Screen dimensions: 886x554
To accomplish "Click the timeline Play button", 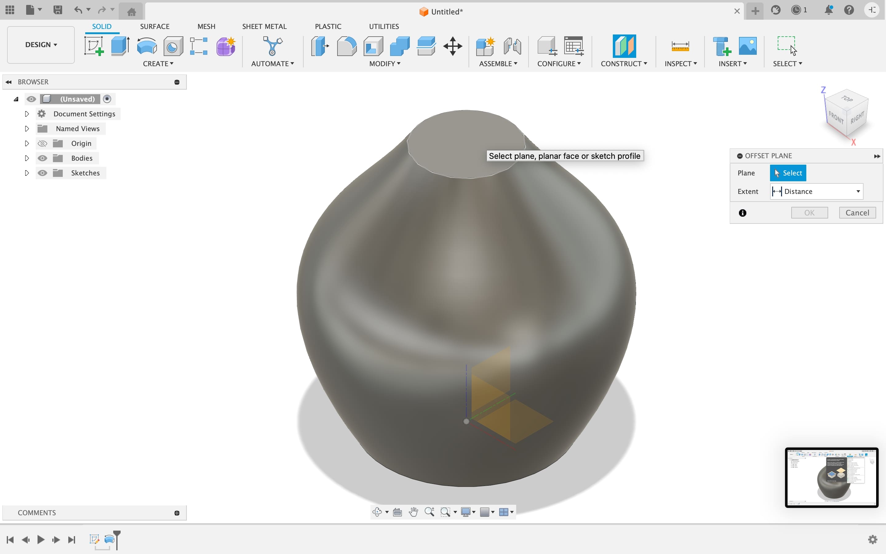I will [41, 539].
